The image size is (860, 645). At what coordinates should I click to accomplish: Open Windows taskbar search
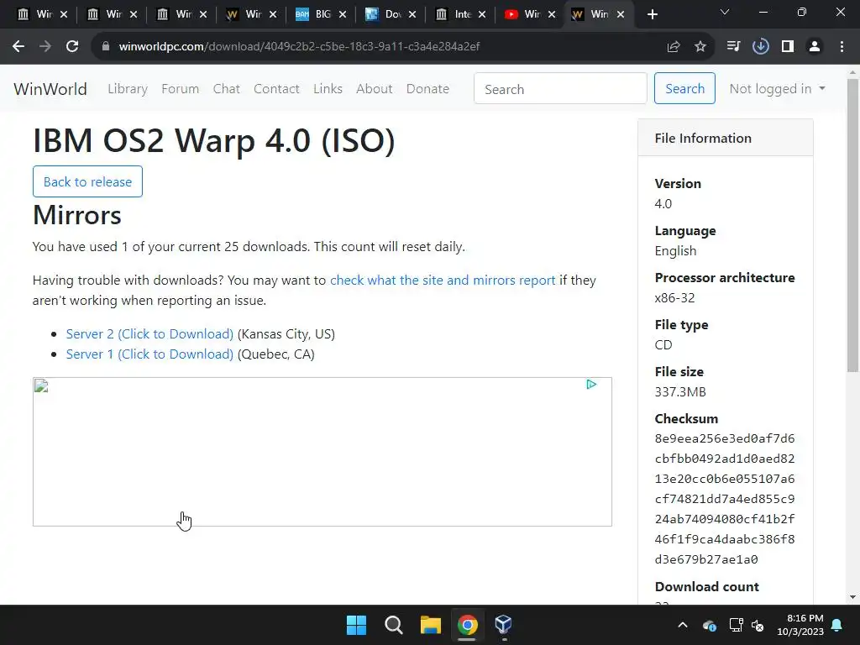point(393,625)
